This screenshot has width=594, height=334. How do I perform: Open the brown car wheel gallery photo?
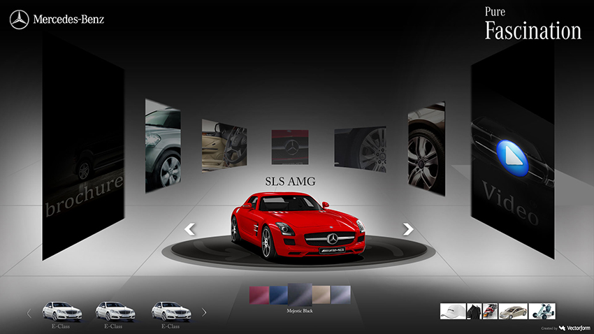click(x=426, y=148)
